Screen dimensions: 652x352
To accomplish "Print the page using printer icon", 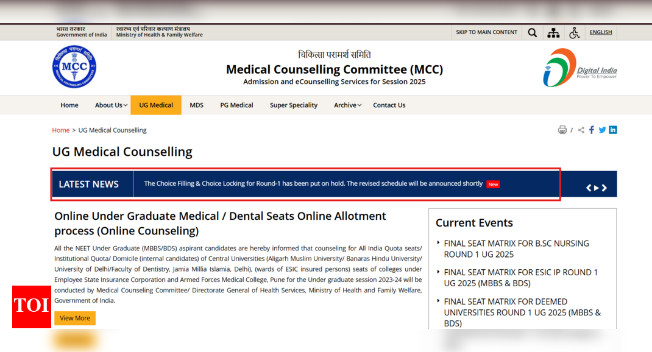I will pyautogui.click(x=562, y=130).
